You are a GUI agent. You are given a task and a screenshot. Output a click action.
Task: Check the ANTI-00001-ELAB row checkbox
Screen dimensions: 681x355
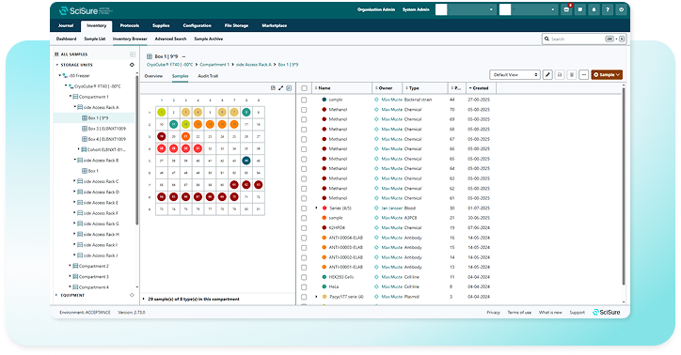(x=304, y=268)
